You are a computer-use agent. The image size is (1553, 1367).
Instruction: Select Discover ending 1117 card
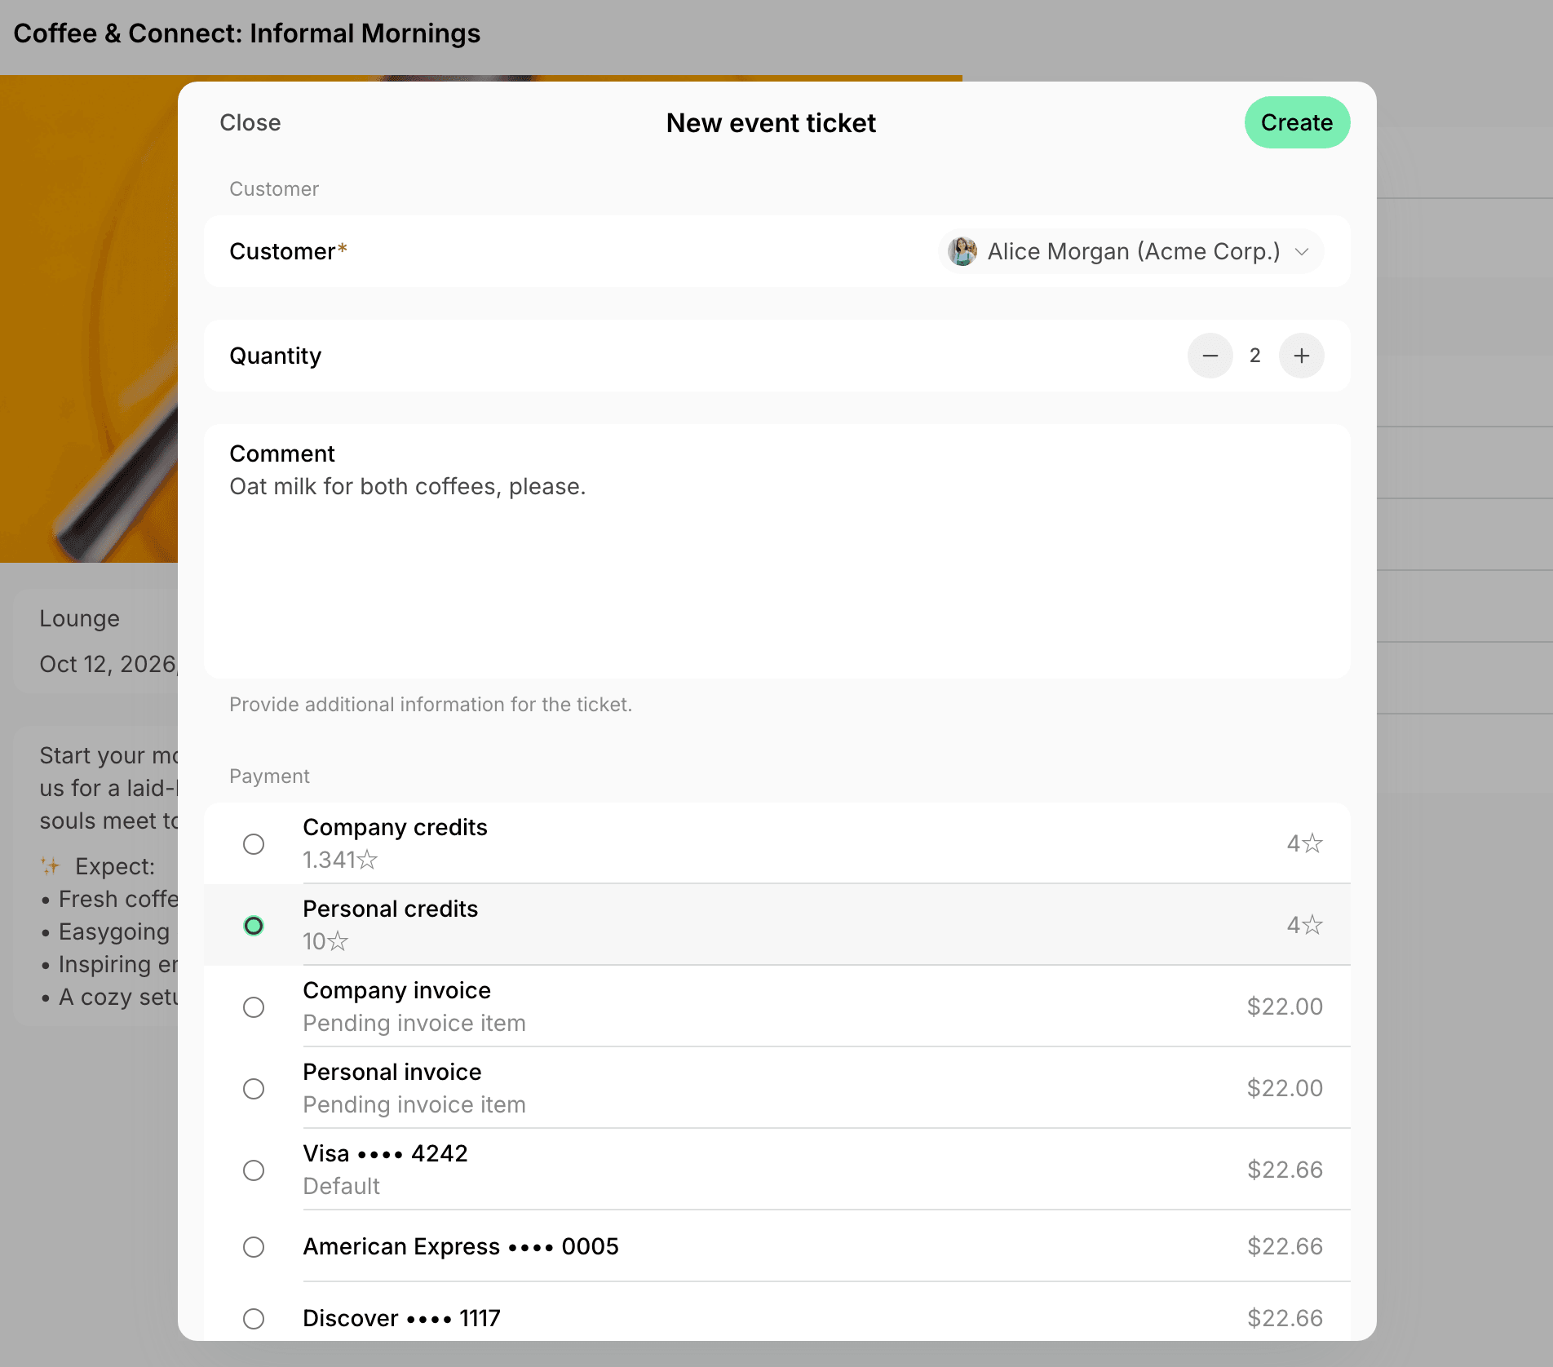click(x=776, y=1312)
